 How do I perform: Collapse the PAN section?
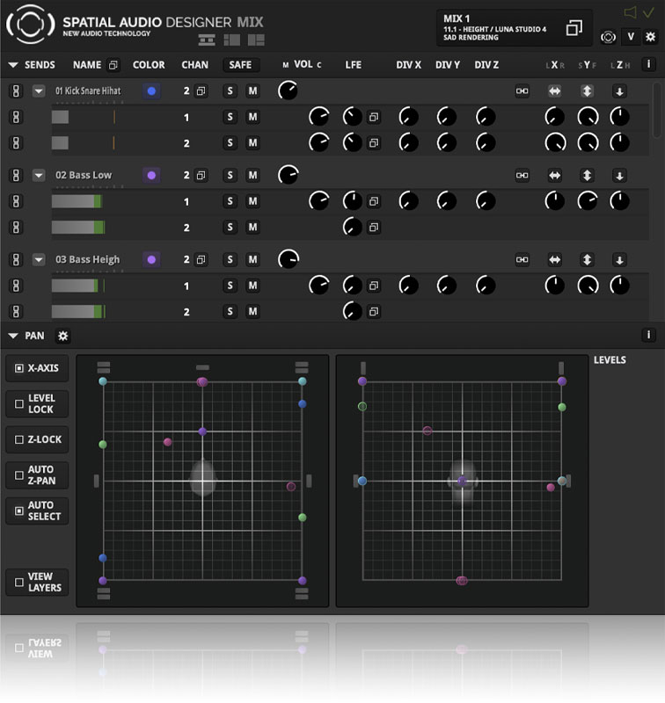[13, 336]
